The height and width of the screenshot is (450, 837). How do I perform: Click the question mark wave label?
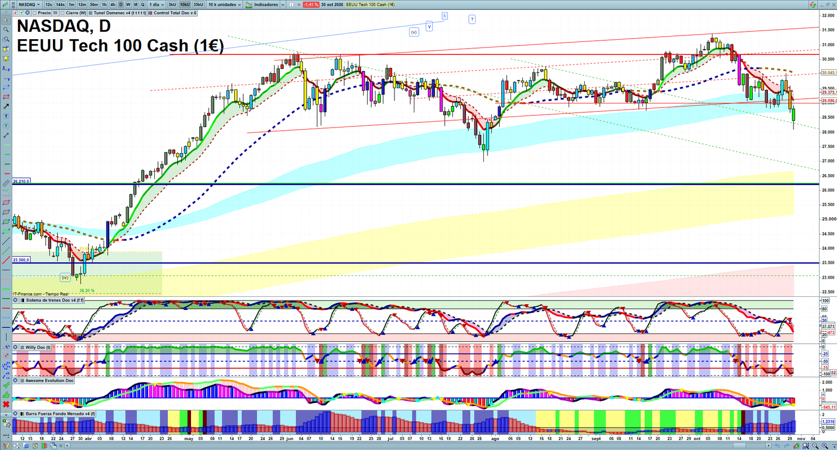pyautogui.click(x=472, y=19)
